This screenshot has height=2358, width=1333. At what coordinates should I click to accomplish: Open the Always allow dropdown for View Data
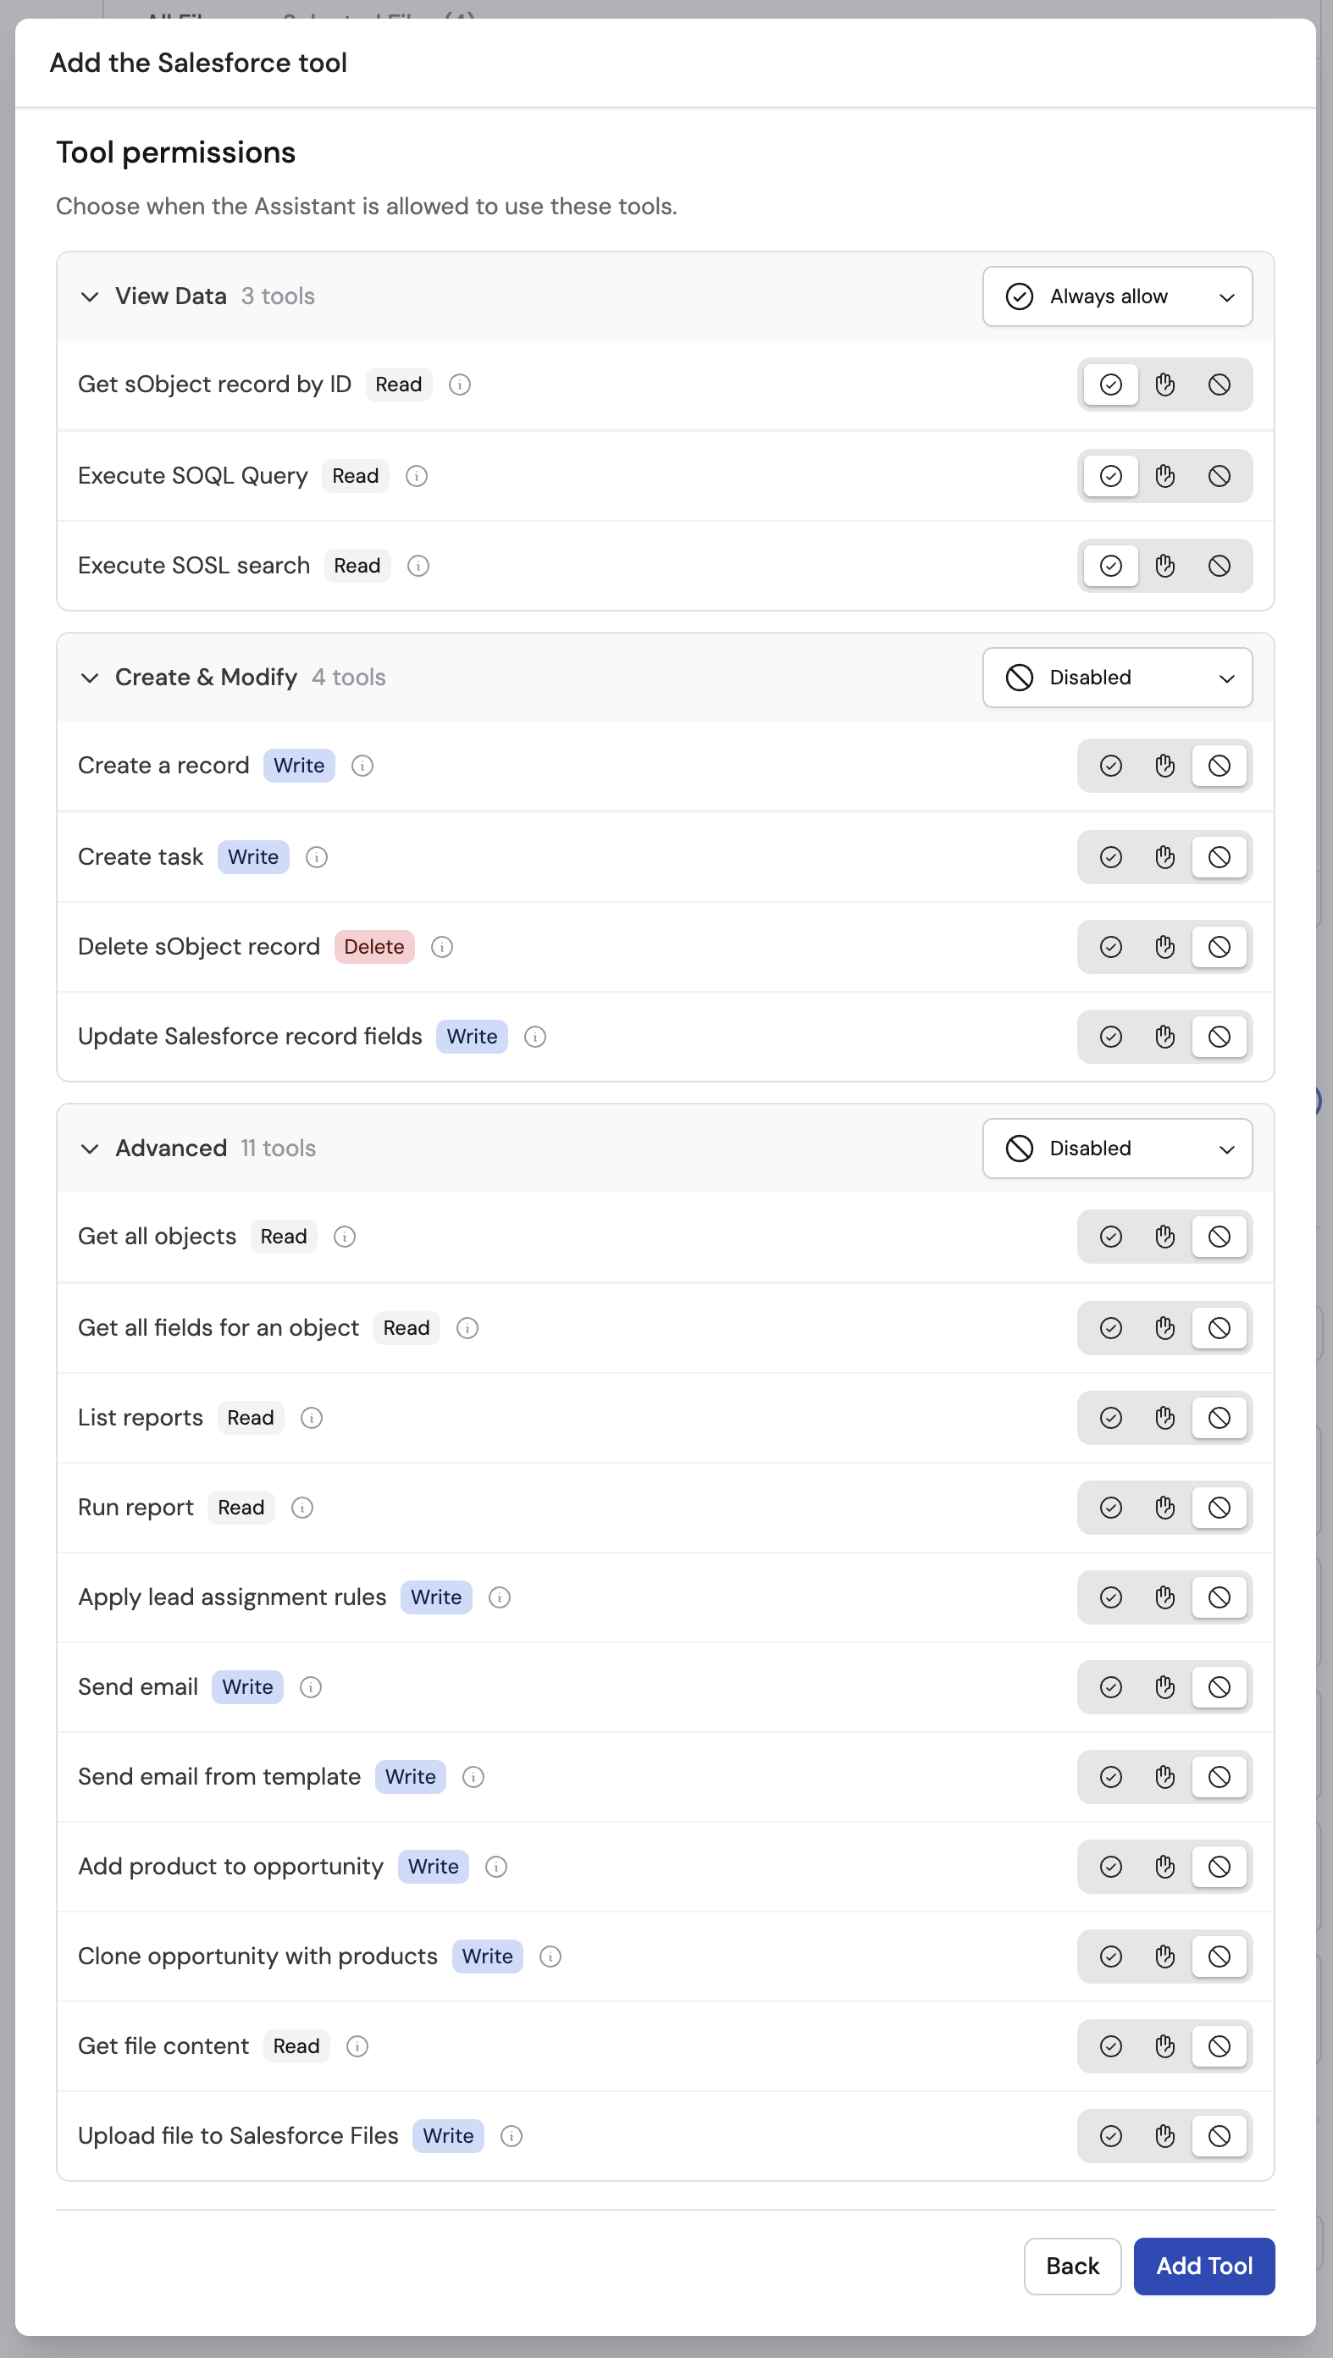(x=1117, y=296)
